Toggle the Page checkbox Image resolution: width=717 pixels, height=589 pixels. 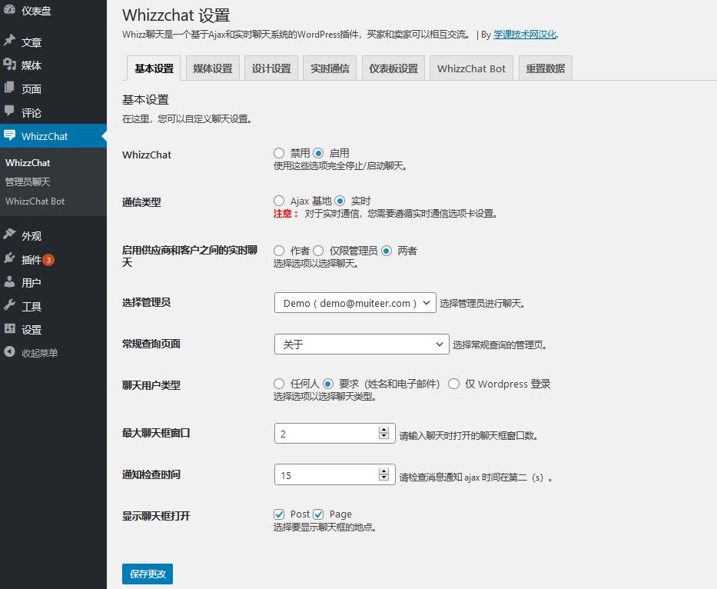click(318, 514)
